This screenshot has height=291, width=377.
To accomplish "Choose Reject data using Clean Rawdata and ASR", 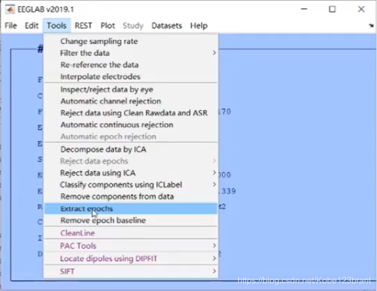I will 131,113.
